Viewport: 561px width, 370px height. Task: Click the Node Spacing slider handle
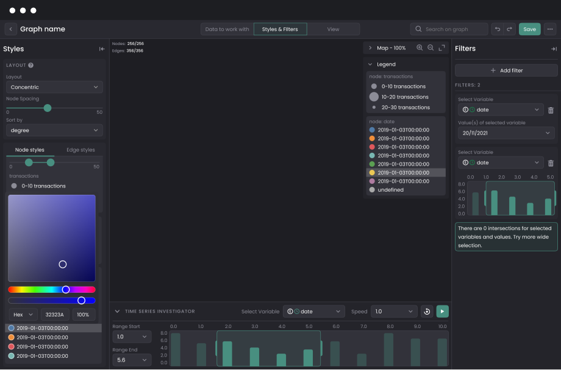(47, 108)
